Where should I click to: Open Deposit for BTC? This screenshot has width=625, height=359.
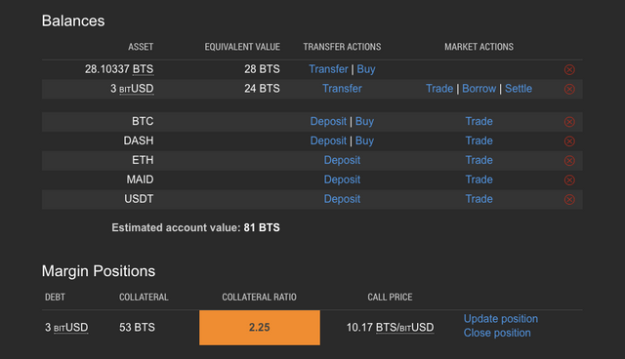(328, 121)
